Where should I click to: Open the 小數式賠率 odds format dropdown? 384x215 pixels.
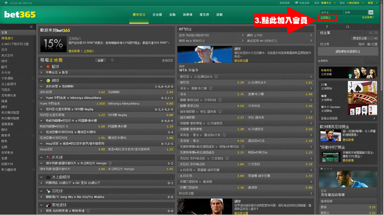[355, 3]
